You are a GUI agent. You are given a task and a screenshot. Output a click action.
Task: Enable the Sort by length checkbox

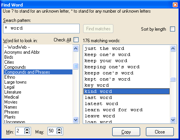(x=173, y=29)
